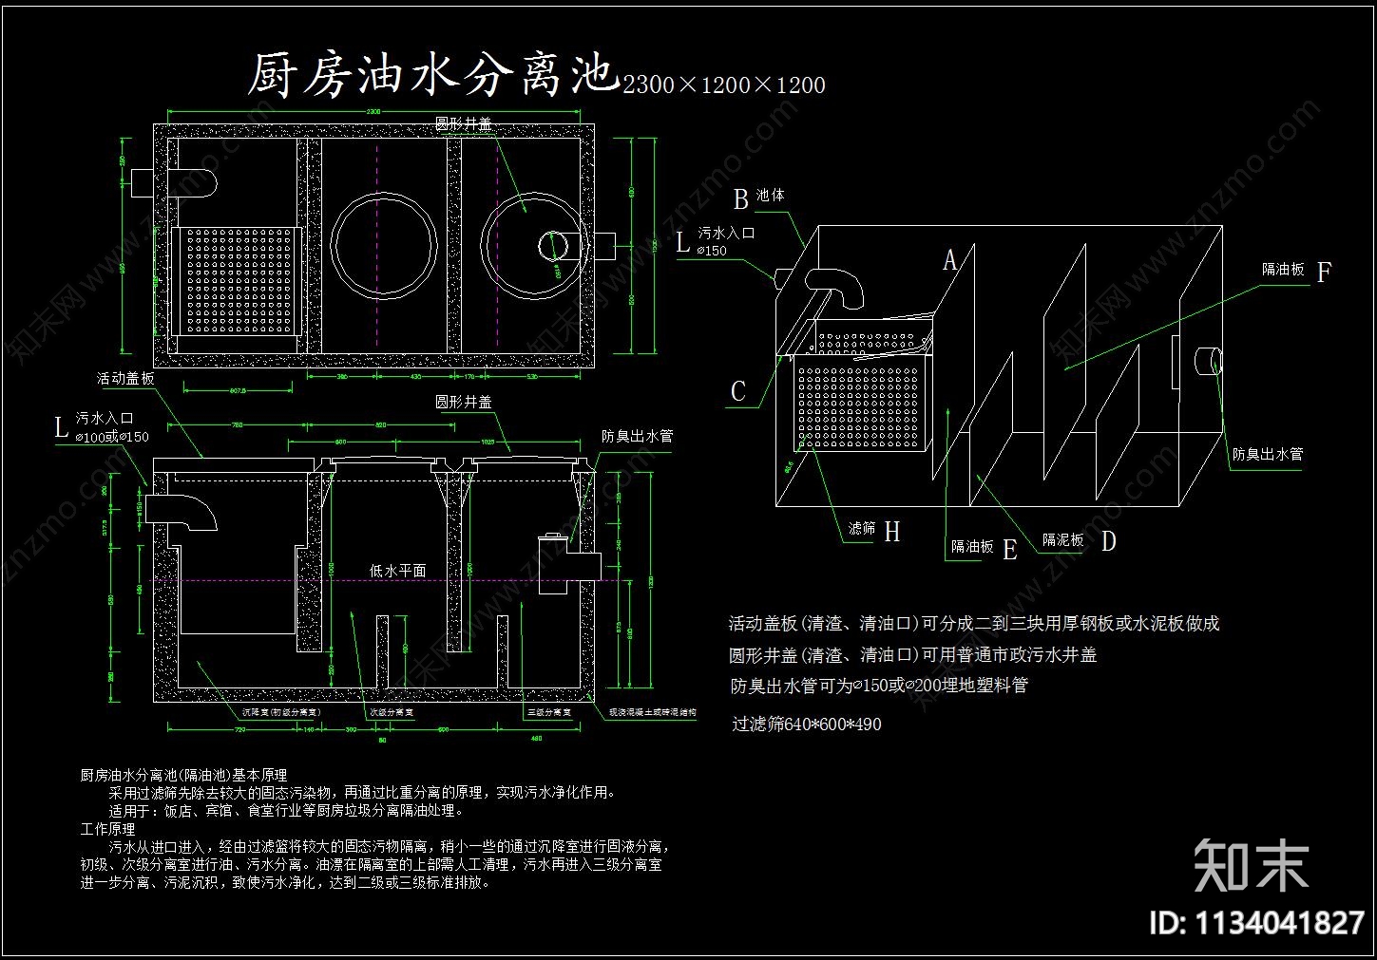The width and height of the screenshot is (1377, 960).
Task: Select the line starting 污水从进口进入
Action: click(x=391, y=846)
